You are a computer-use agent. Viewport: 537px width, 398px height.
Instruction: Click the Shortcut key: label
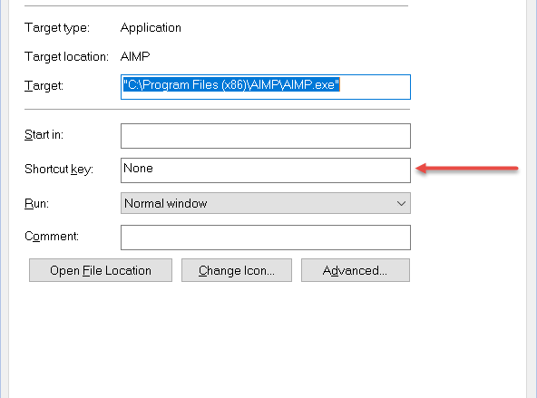(x=59, y=169)
